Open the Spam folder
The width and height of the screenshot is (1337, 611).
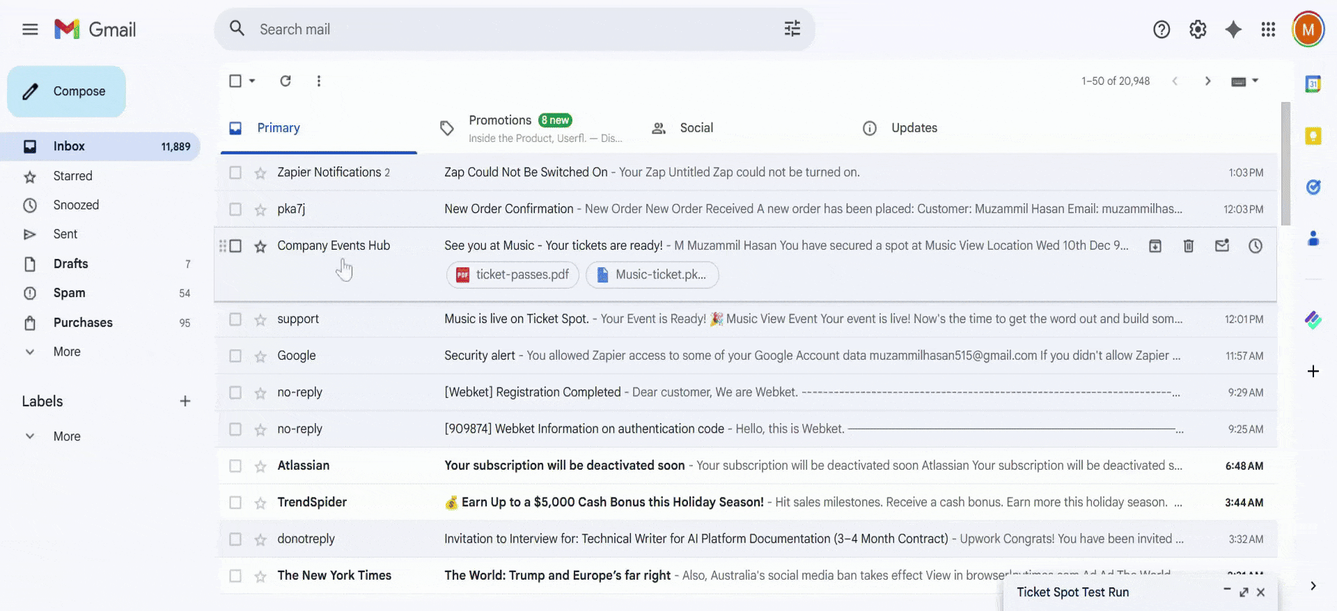click(x=100, y=293)
